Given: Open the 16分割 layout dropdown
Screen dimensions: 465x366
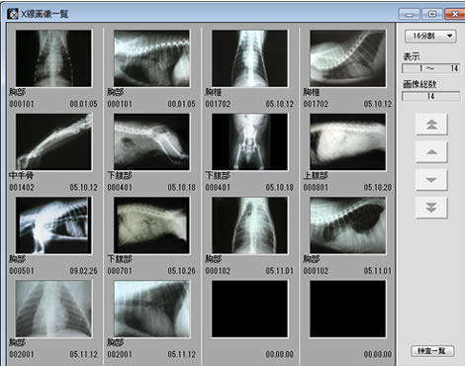Looking at the screenshot, I should [x=430, y=36].
